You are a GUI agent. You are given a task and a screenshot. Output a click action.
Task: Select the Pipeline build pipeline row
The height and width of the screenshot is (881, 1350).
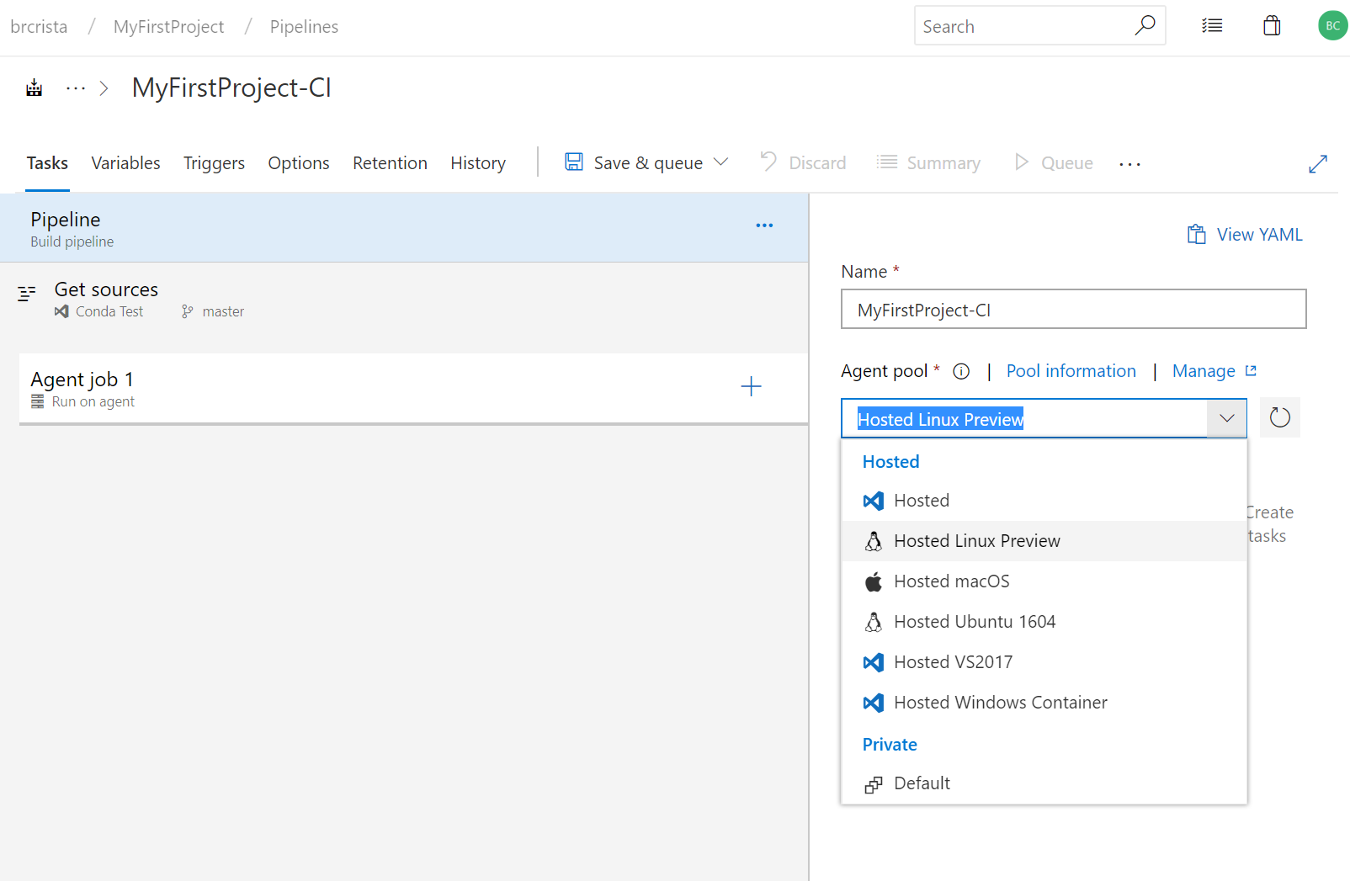point(404,228)
